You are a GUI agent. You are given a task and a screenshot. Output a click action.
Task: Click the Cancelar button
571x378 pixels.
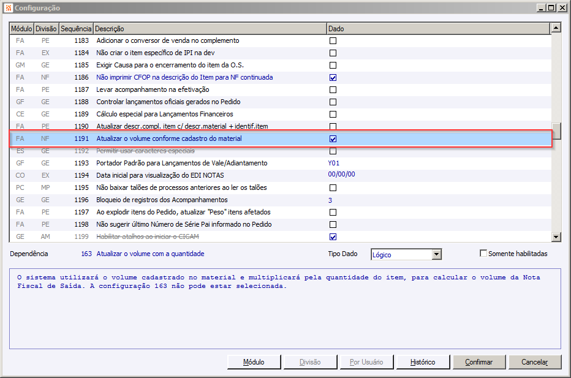pyautogui.click(x=535, y=362)
